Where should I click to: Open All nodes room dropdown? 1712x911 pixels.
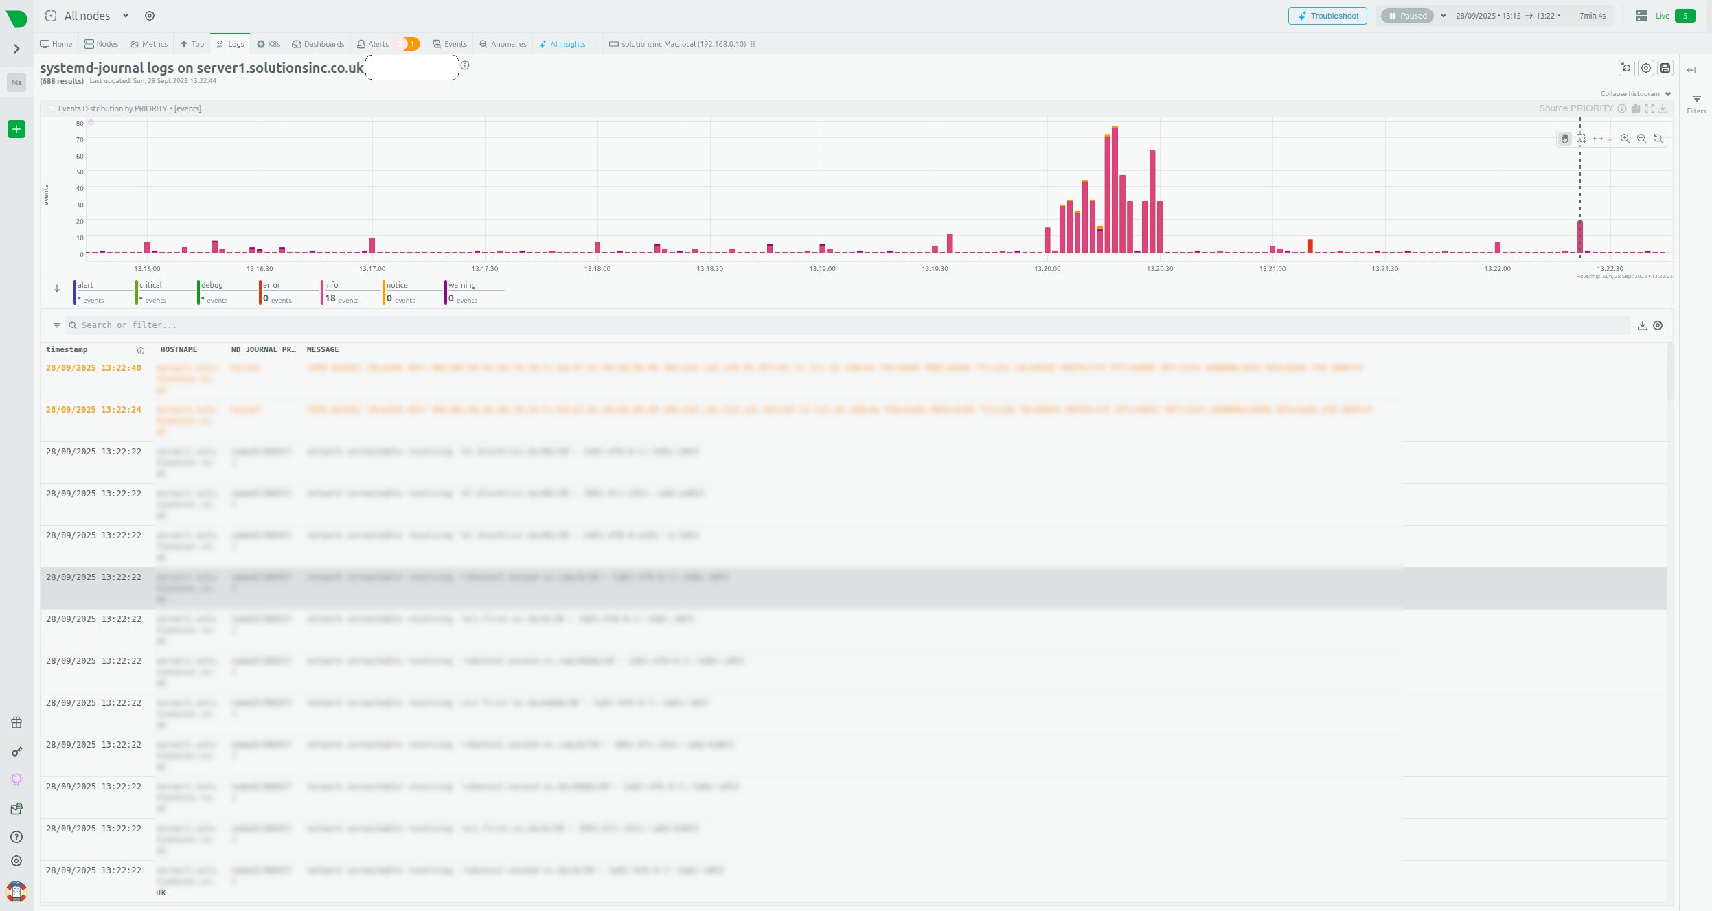click(x=126, y=16)
